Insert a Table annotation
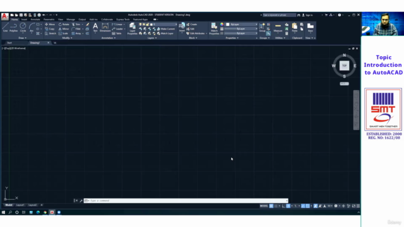 pyautogui.click(x=117, y=33)
